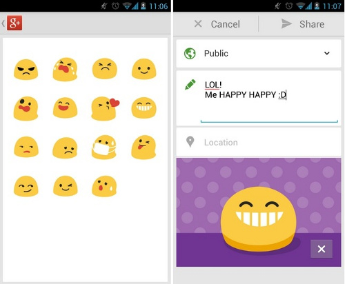Tap the location pin icon

coord(190,142)
